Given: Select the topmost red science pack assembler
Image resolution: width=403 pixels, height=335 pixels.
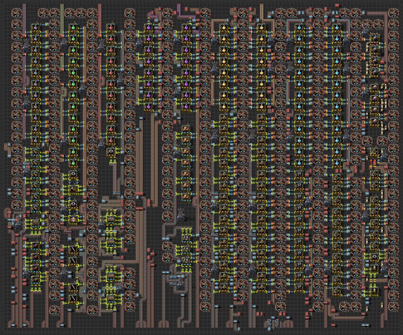Looking at the screenshot, I should coord(111,28).
